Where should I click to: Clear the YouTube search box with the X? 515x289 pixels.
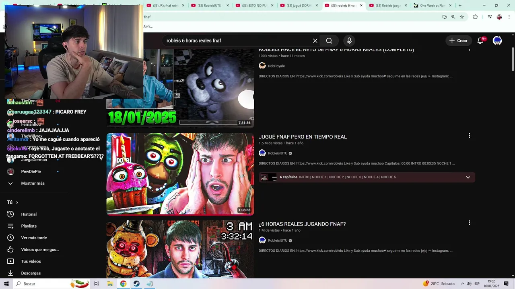pos(315,41)
